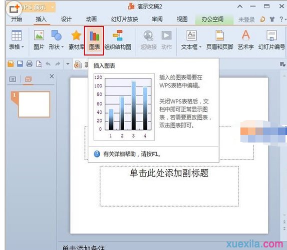Expand the 文本框 dropdown arrow
This screenshot has width=287, height=250.
tap(200, 47)
